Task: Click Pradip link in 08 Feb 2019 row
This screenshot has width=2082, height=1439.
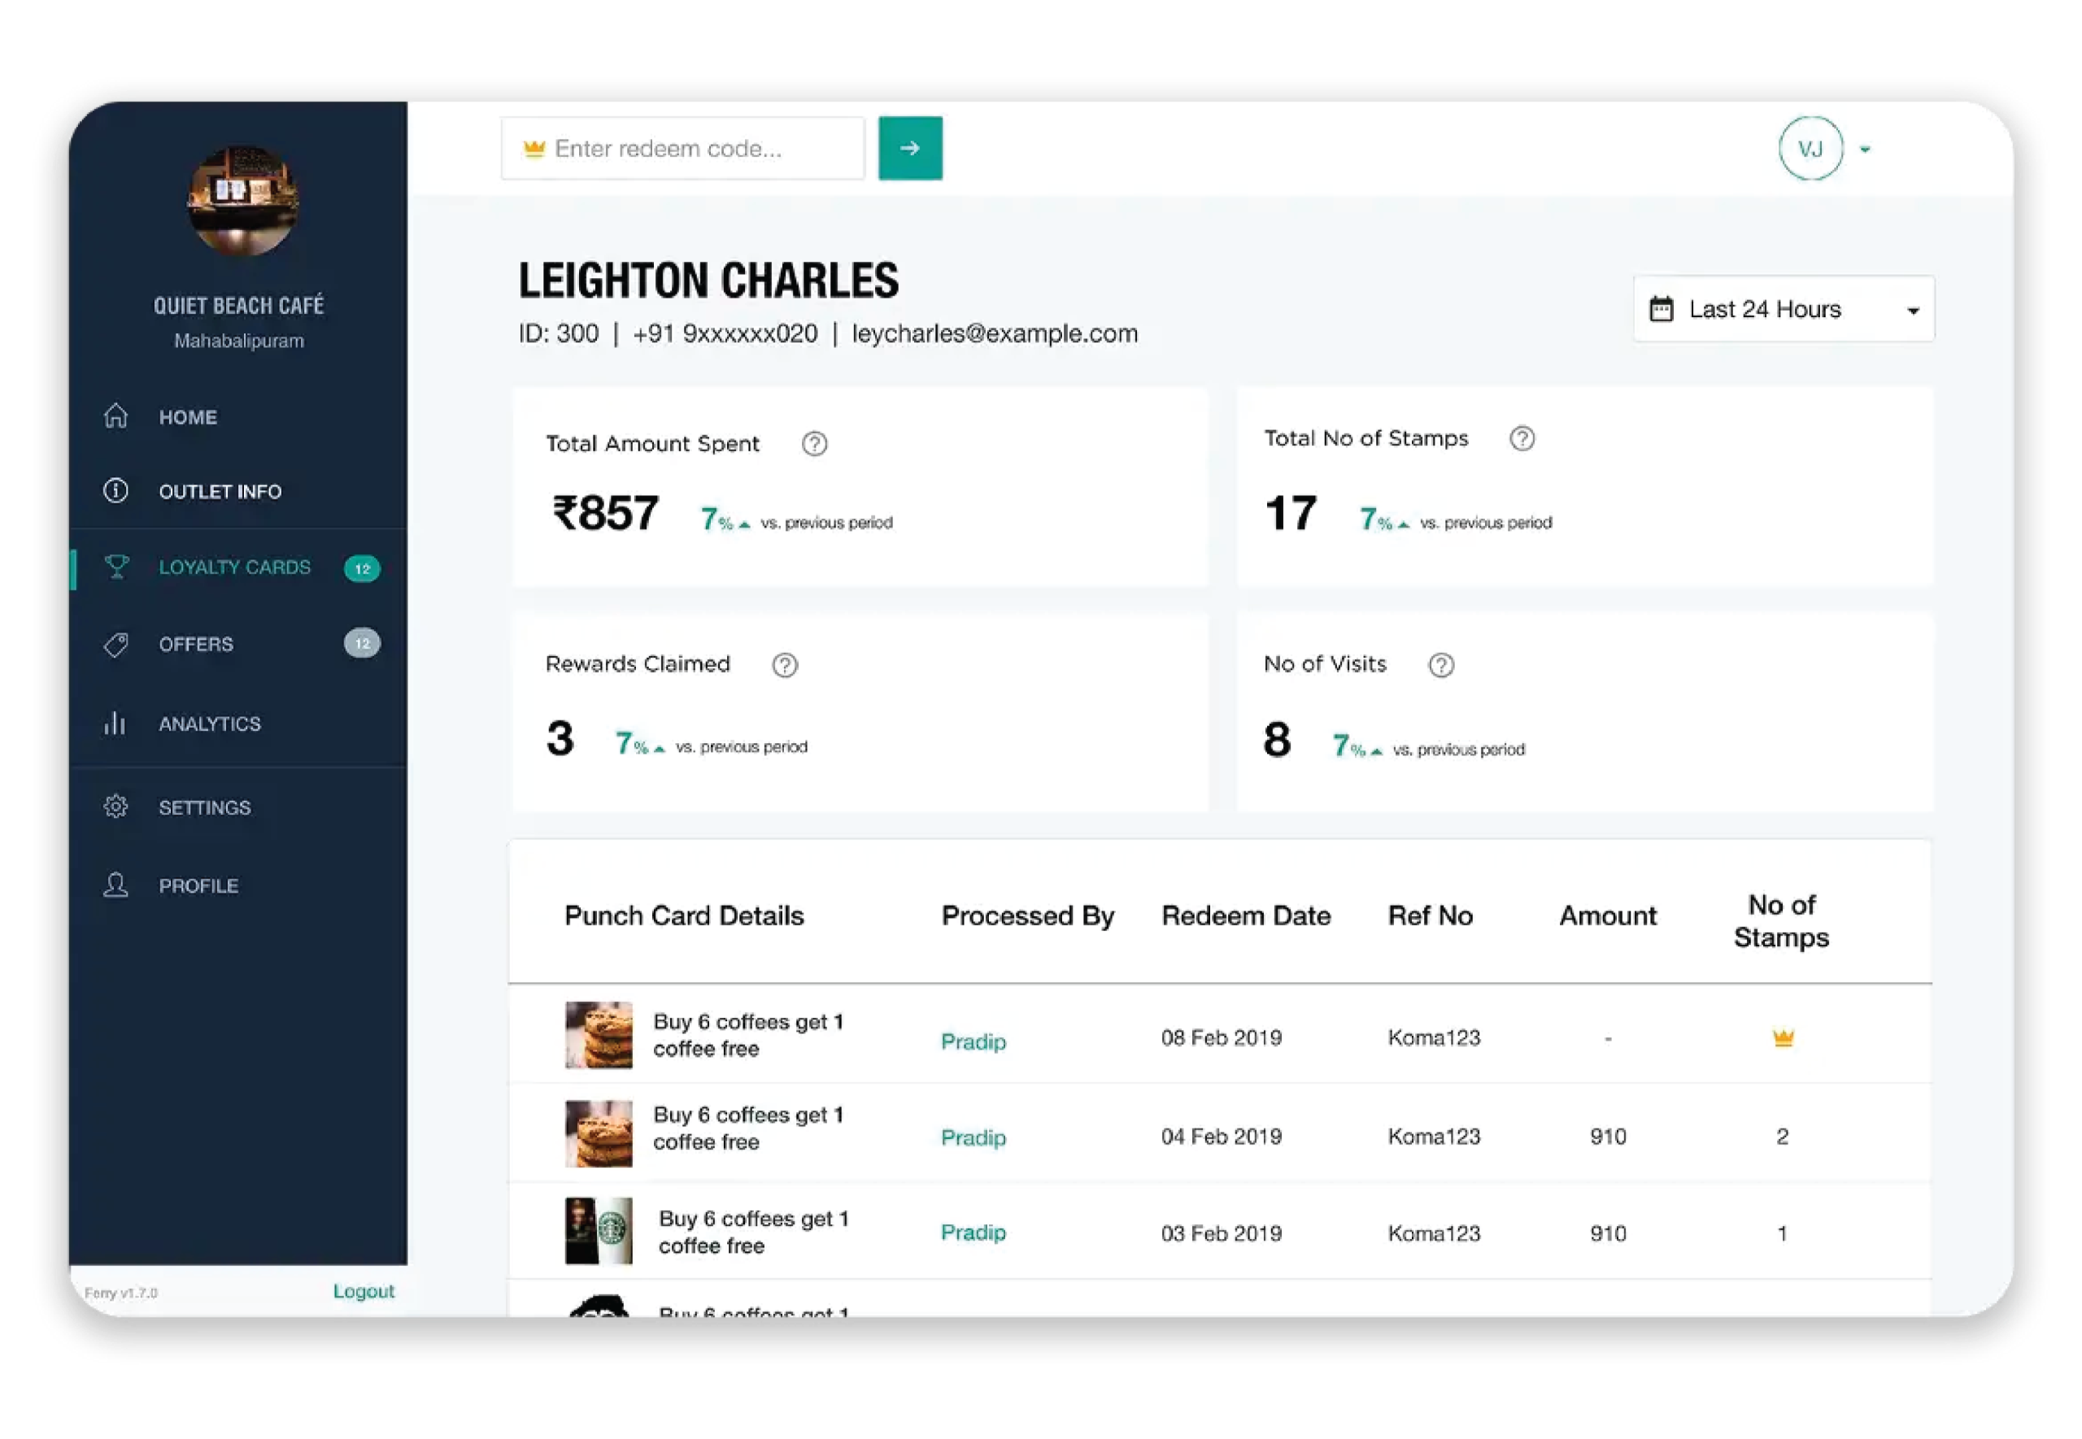Action: click(973, 1041)
